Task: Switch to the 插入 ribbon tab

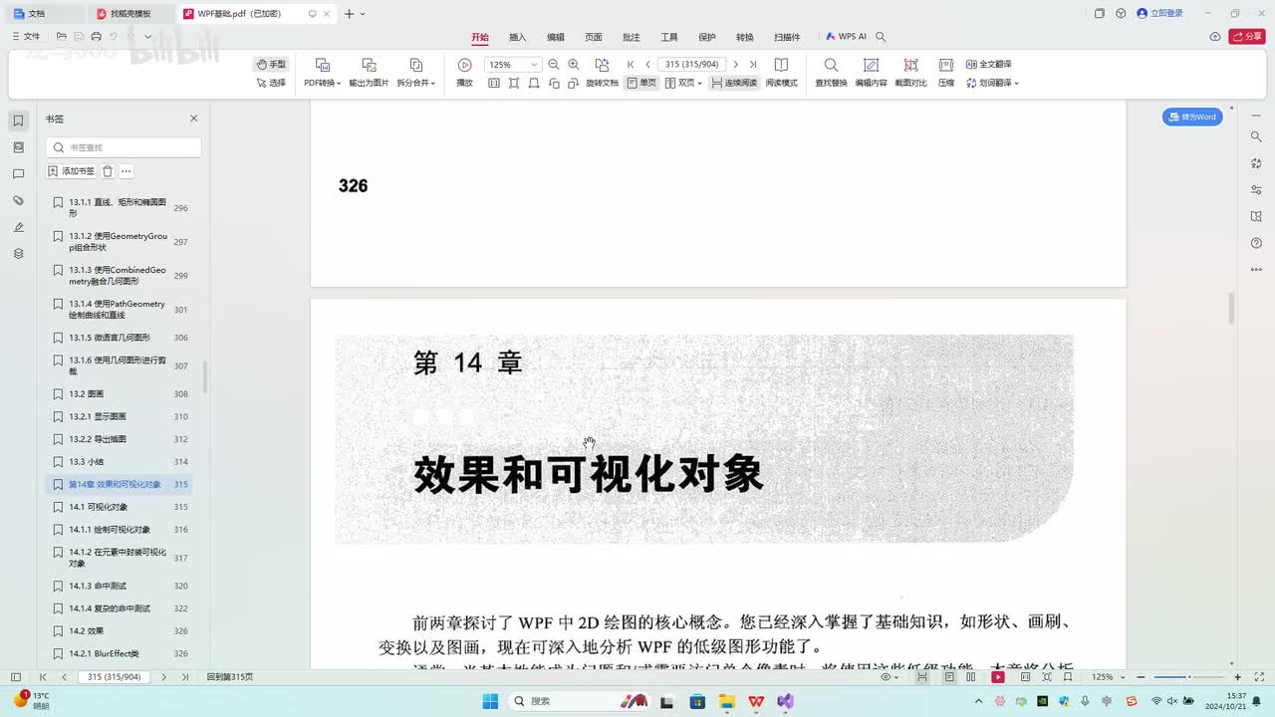Action: (x=518, y=37)
